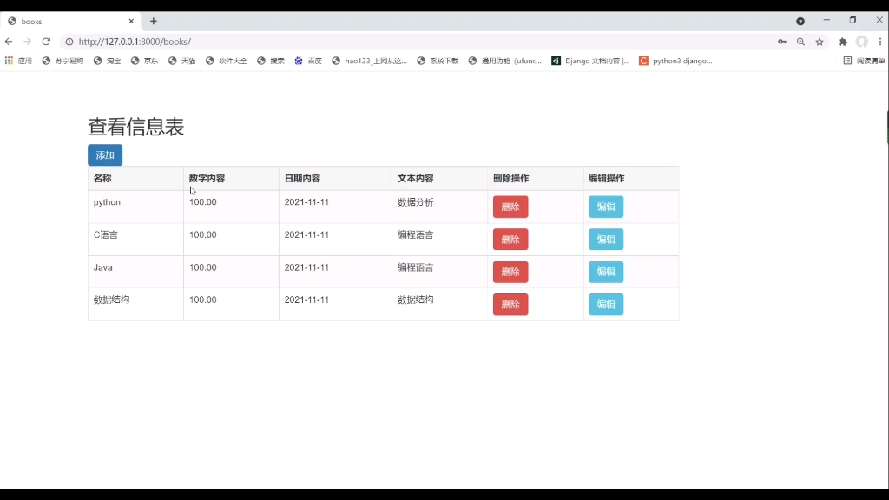The image size is (889, 500).
Task: Click the blue 添加 button
Action: click(x=104, y=155)
